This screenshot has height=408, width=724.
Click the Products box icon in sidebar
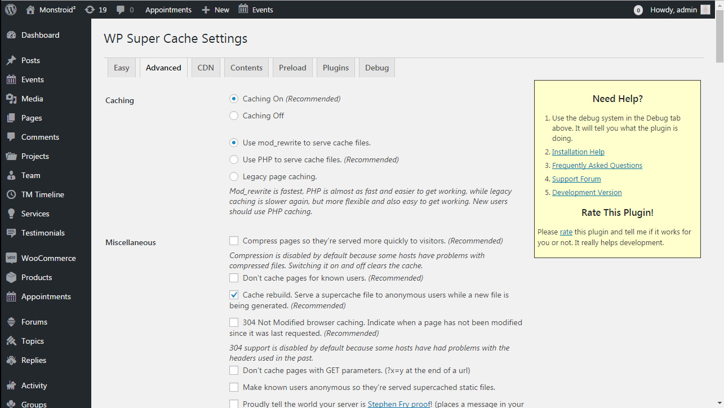click(11, 277)
